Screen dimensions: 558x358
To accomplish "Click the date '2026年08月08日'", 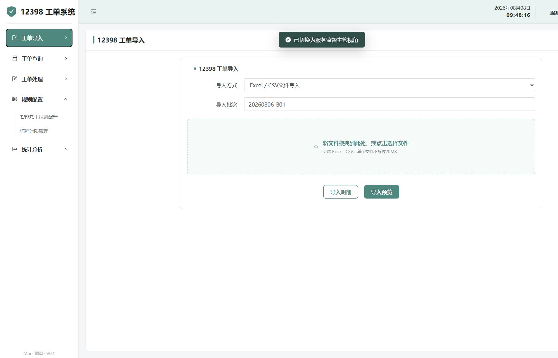I will click(512, 8).
